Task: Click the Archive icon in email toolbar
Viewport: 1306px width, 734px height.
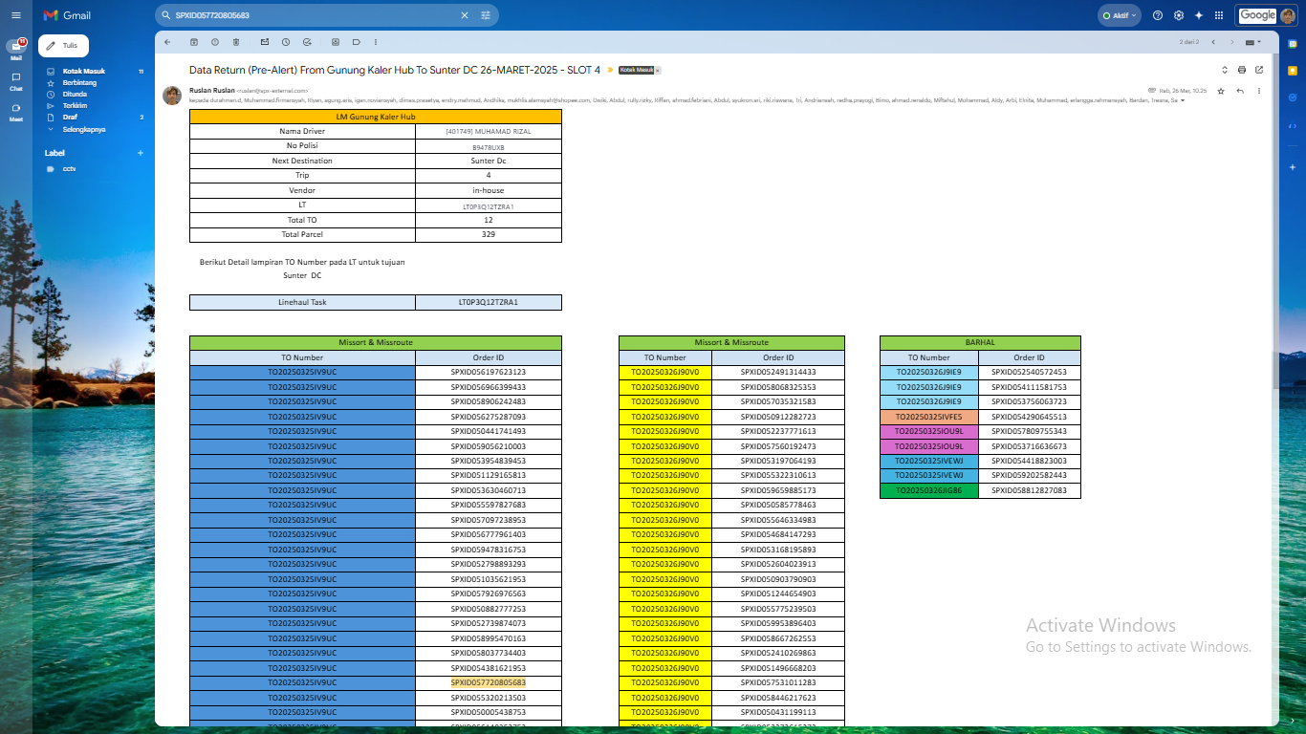Action: (194, 42)
